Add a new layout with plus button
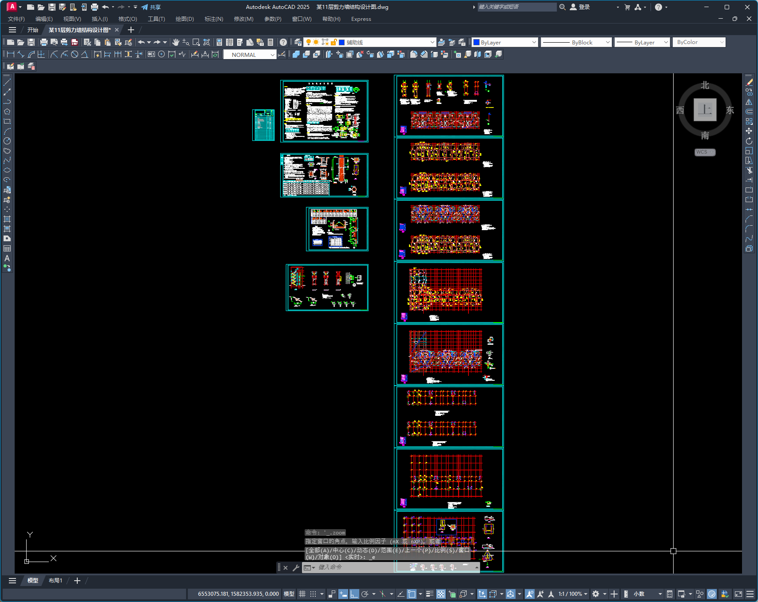Viewport: 758px width, 602px height. 77,581
